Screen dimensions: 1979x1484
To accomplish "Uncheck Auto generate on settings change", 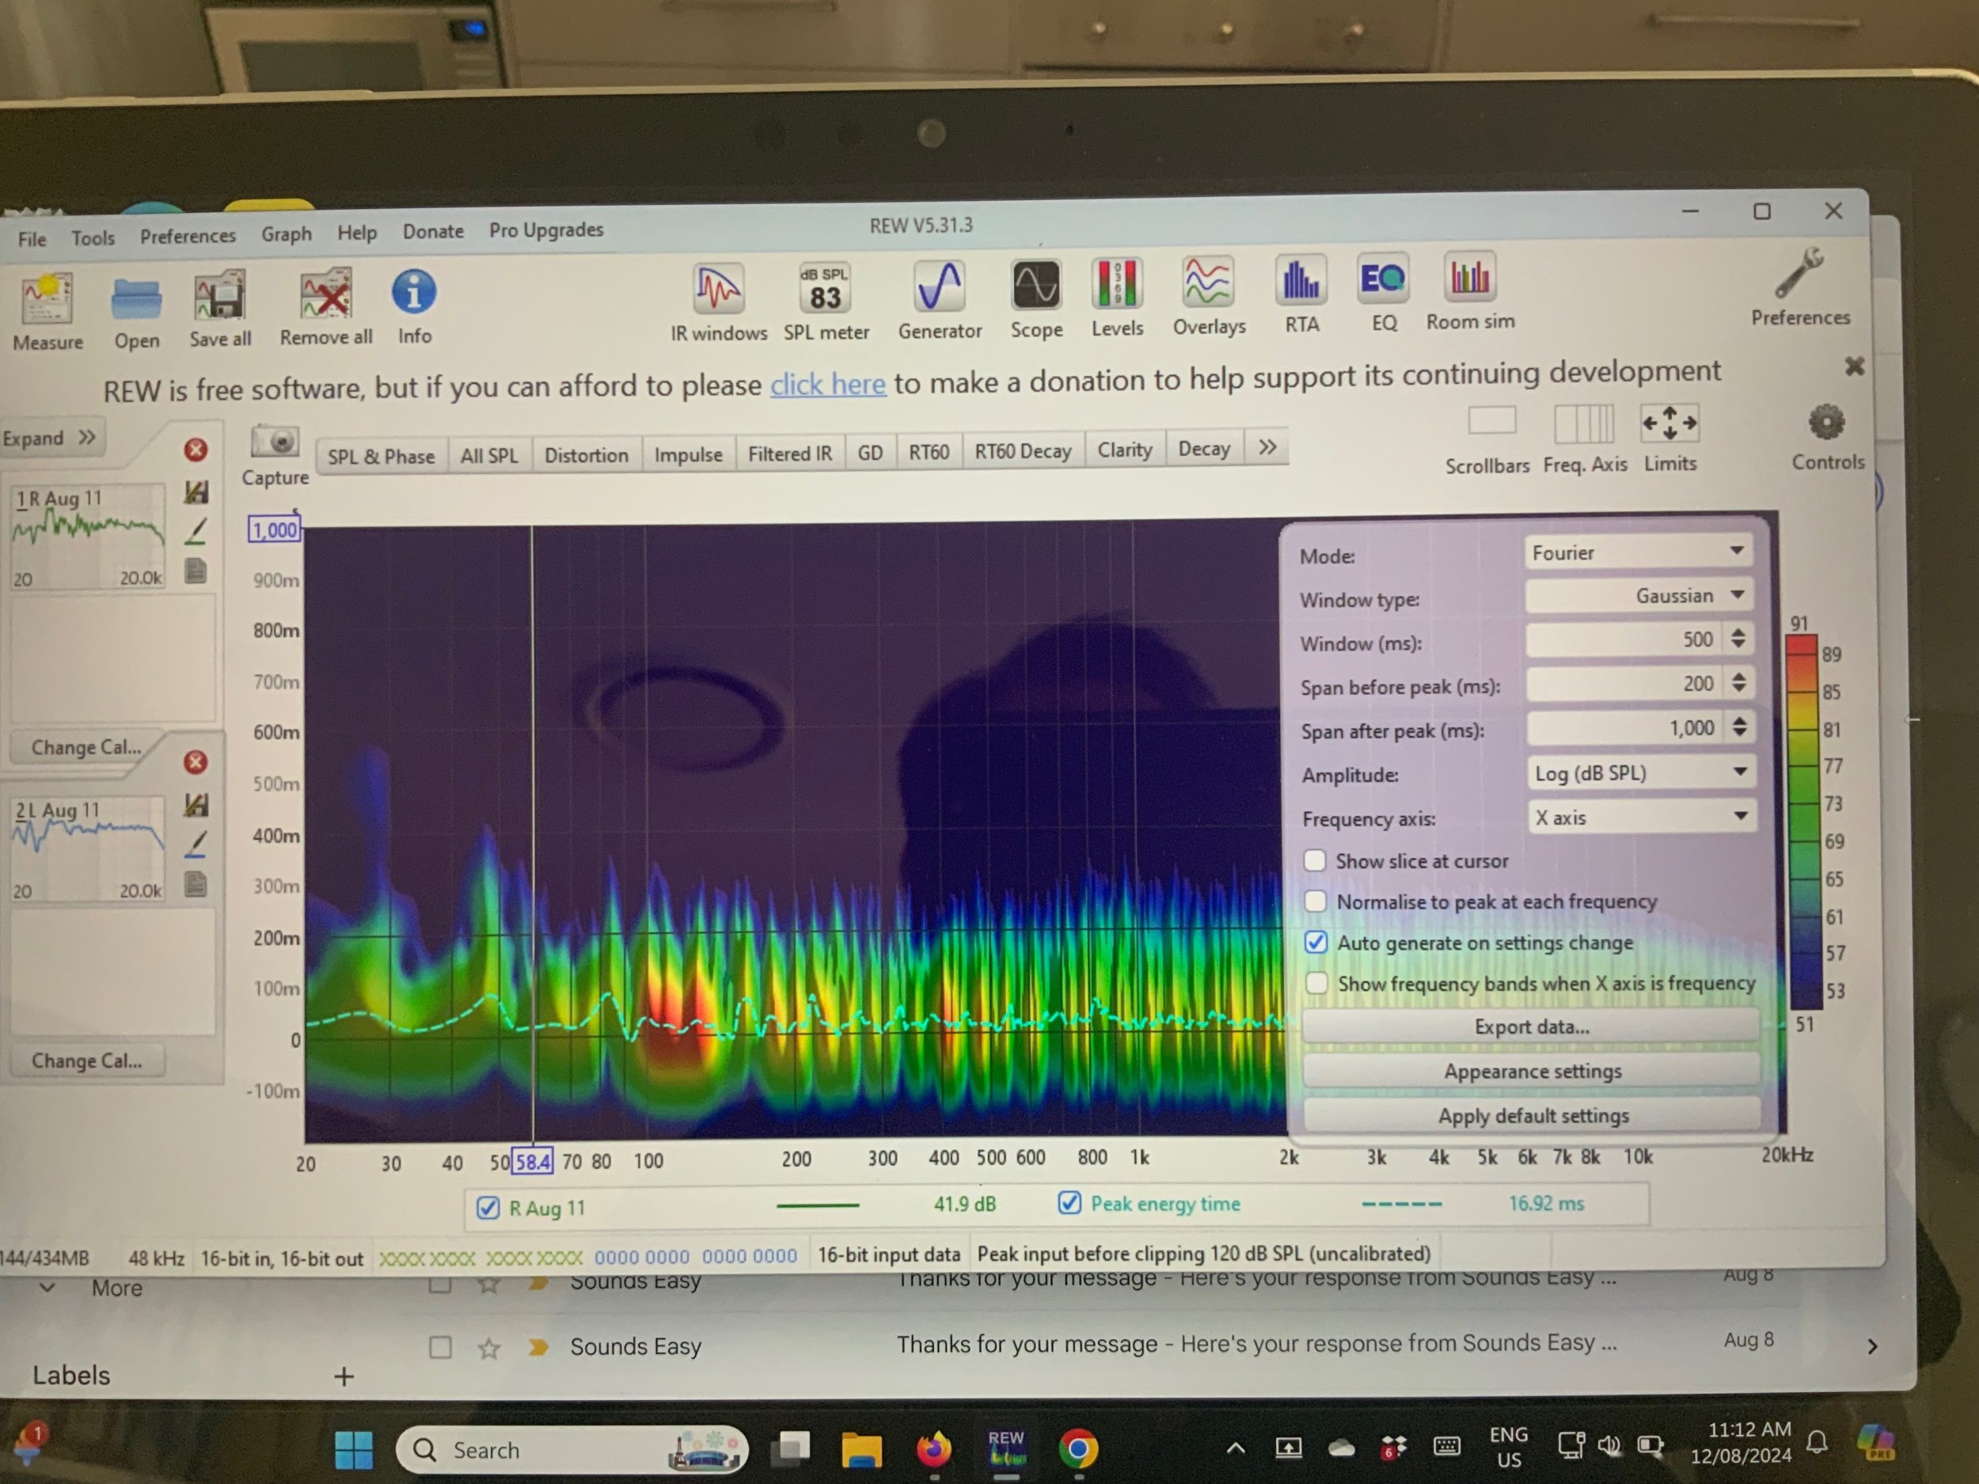I will [x=1316, y=942].
